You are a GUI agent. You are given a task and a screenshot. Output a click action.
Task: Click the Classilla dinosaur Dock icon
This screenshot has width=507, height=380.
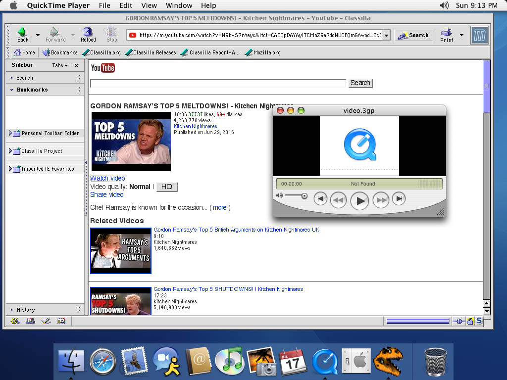click(x=388, y=361)
